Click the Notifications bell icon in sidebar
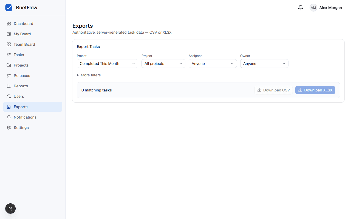 coord(9,117)
